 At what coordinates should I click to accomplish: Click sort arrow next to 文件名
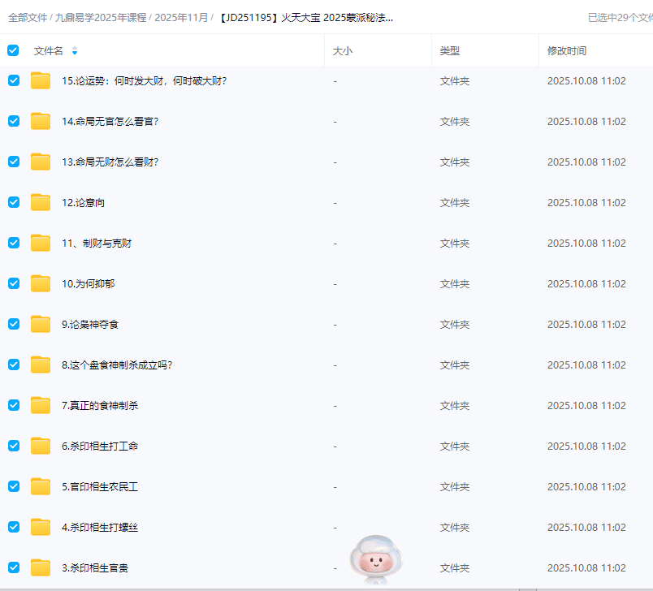(75, 51)
